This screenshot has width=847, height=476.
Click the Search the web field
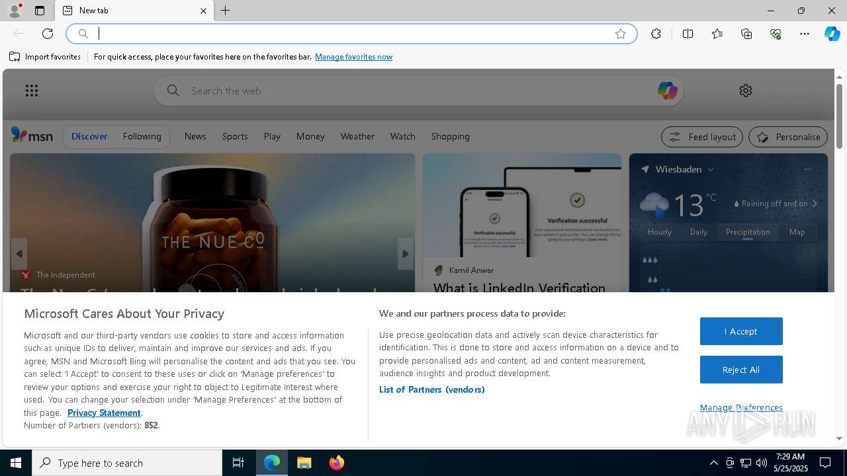tap(418, 91)
